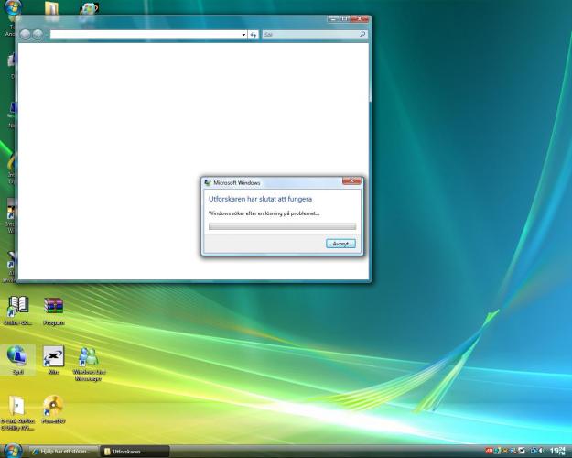Select the Windows Live Messenger desktop shortcut
This screenshot has width=572, height=458.
[88, 361]
